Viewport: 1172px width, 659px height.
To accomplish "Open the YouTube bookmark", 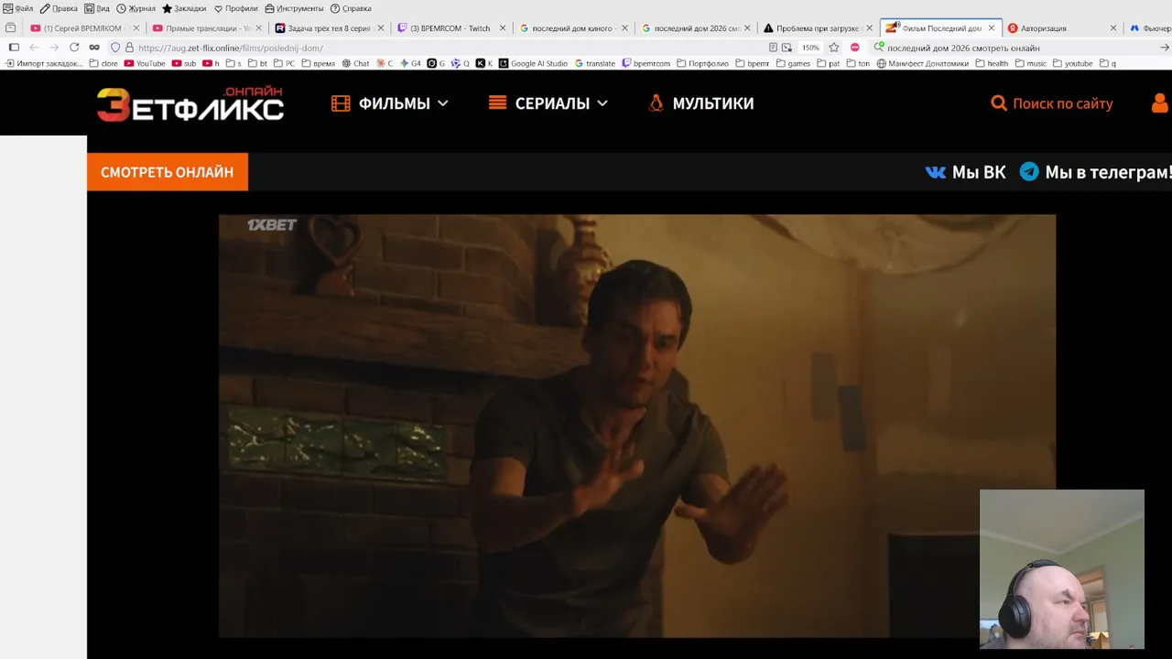I will point(145,63).
